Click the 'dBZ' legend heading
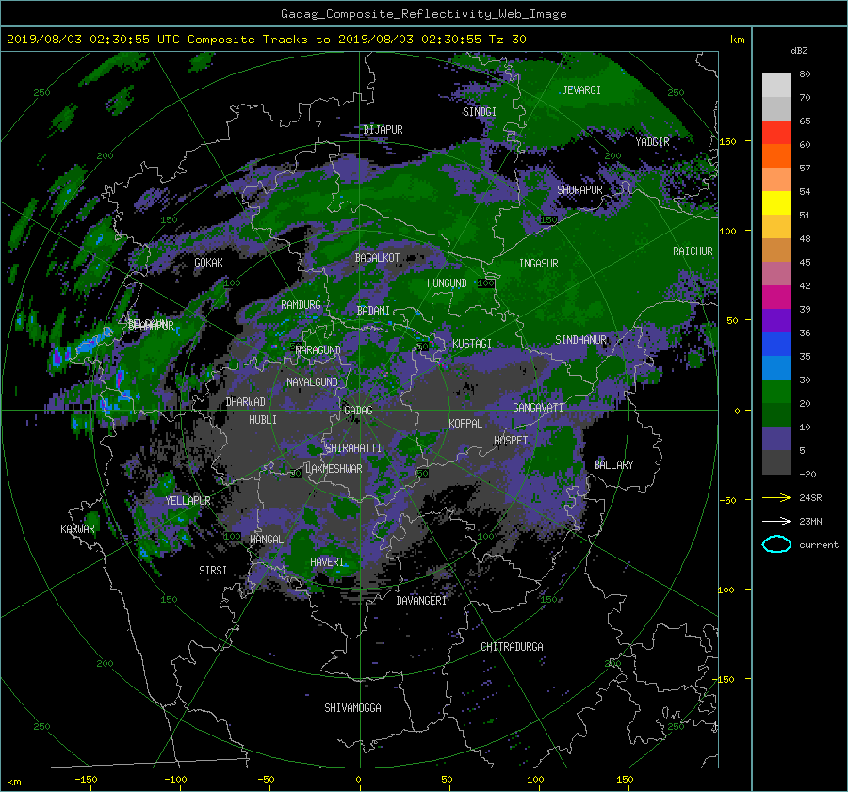Image resolution: width=848 pixels, height=792 pixels. [799, 50]
